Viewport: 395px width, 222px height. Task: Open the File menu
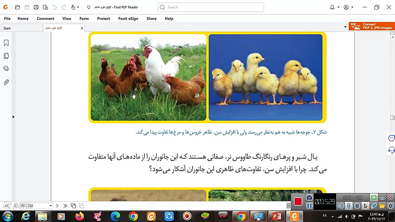[7, 18]
